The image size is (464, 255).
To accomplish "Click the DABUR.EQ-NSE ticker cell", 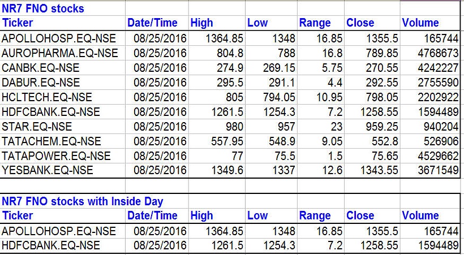I will pos(45,83).
